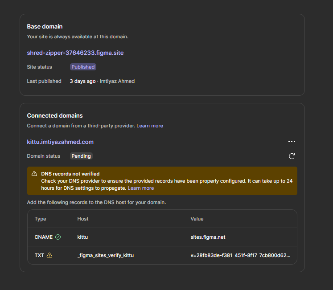Viewport: 333px width, 290px height.
Task: Click 'Add the following records' instruction text
Action: click(96, 202)
